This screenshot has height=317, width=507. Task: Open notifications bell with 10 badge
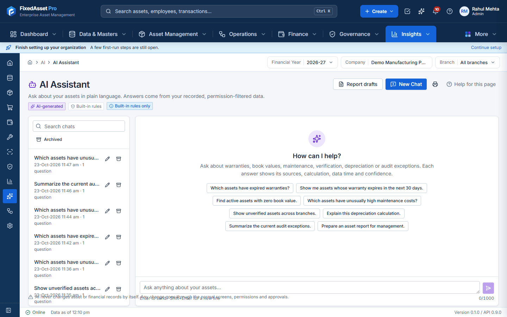[436, 11]
